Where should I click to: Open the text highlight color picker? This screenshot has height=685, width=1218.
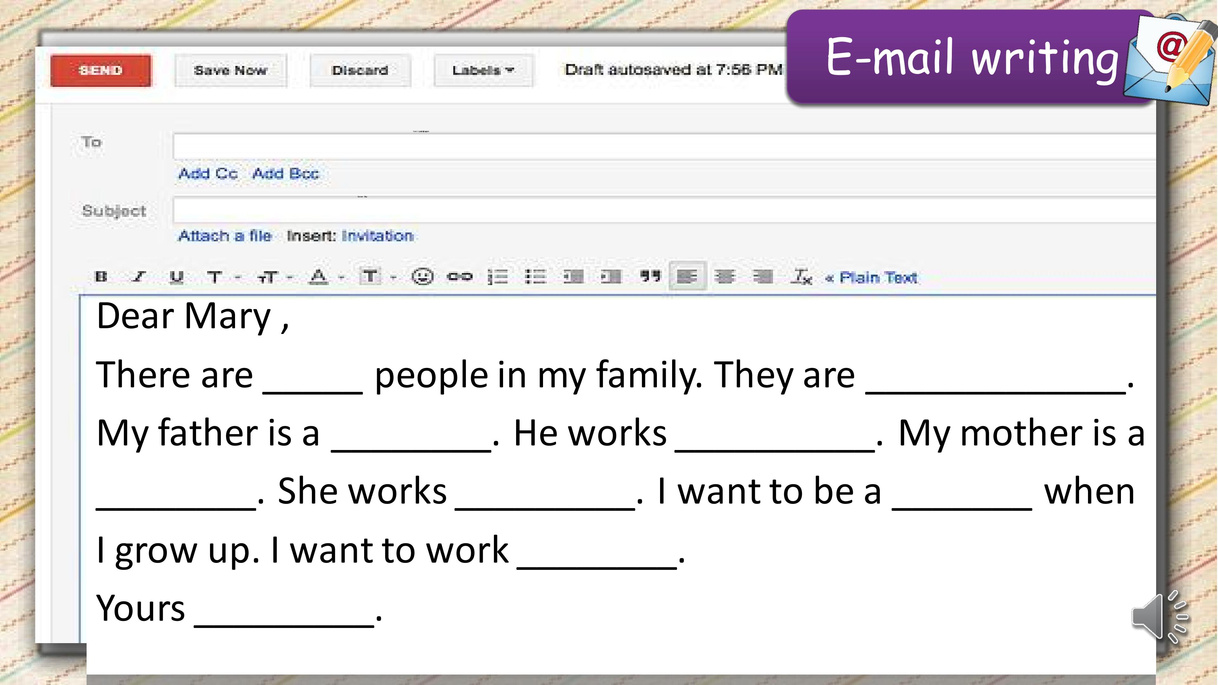(377, 277)
